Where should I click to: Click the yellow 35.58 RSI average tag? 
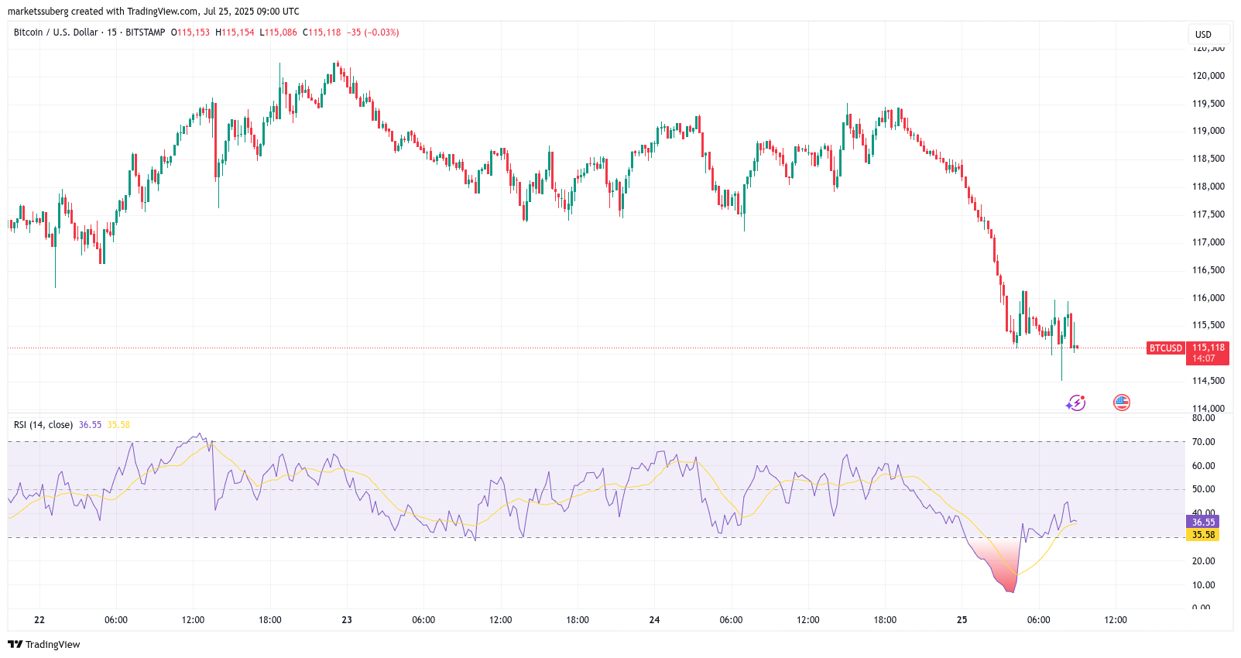[x=1202, y=535]
